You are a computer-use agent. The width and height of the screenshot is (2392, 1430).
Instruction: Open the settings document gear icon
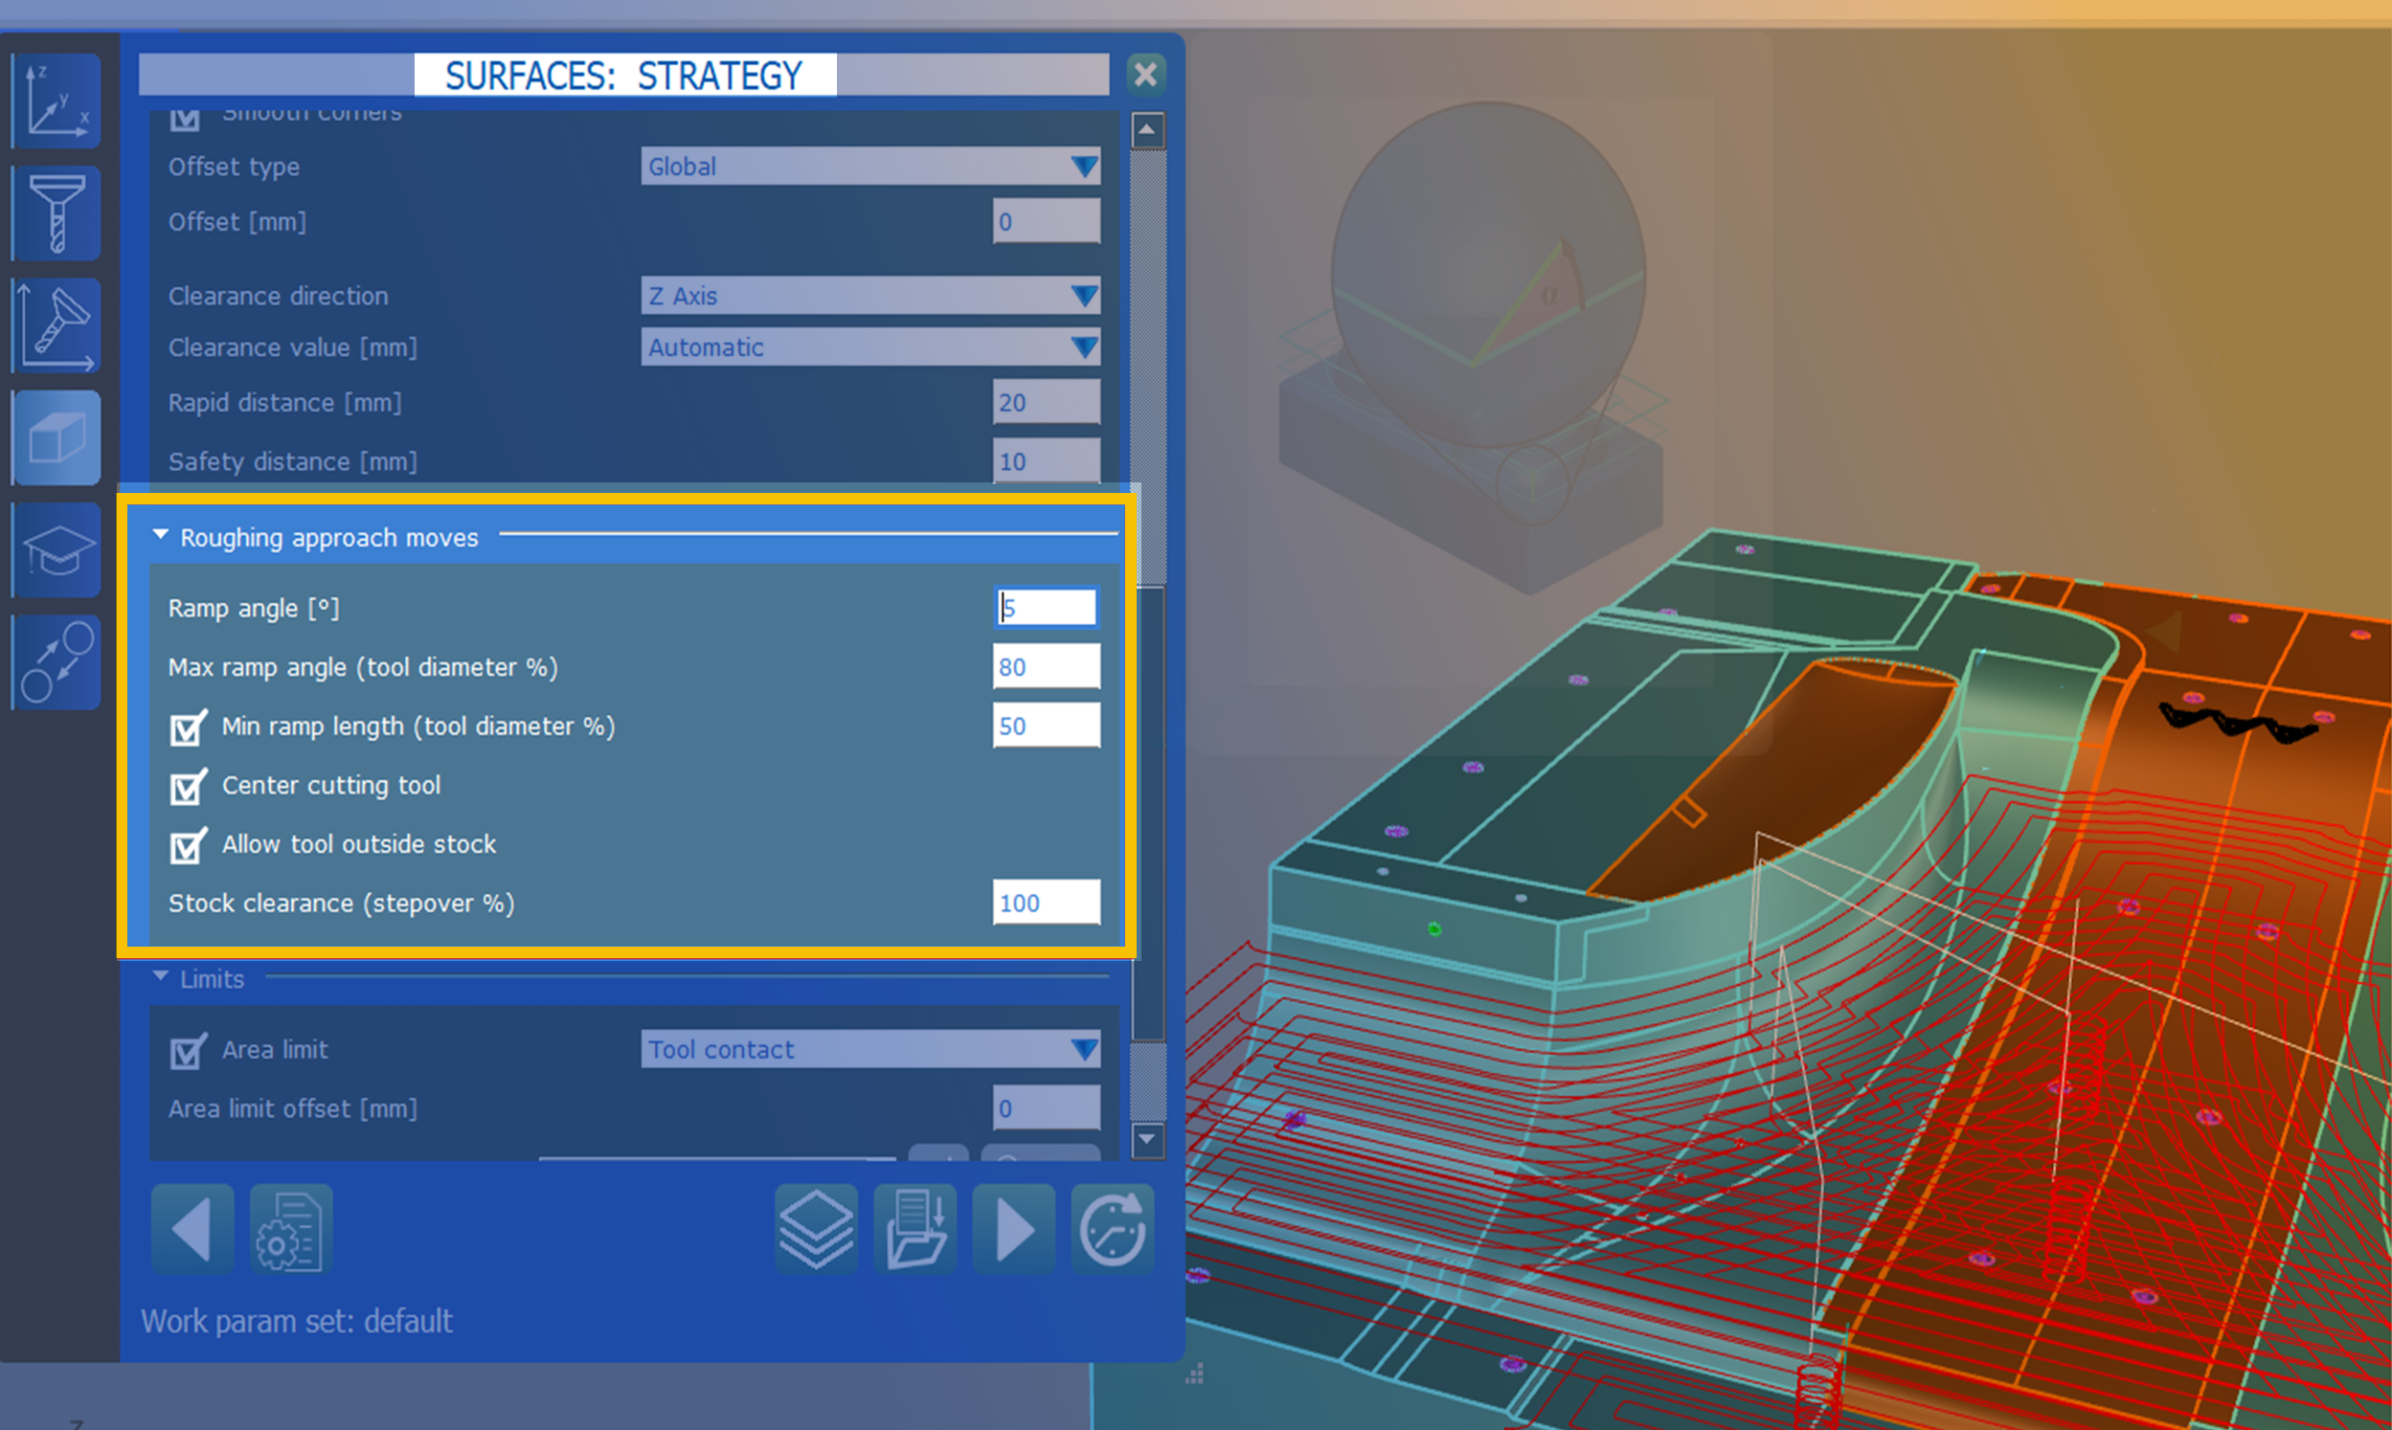tap(290, 1230)
